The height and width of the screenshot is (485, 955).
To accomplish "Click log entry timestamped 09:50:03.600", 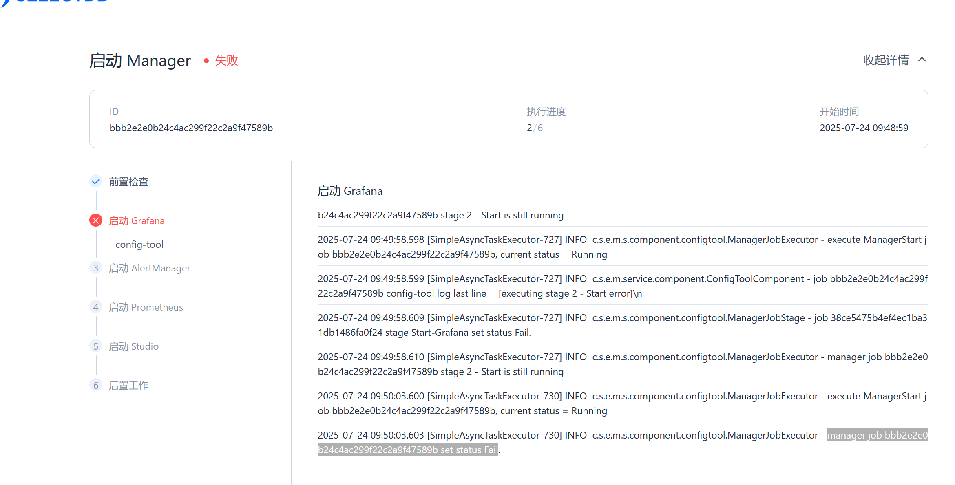I will 623,403.
